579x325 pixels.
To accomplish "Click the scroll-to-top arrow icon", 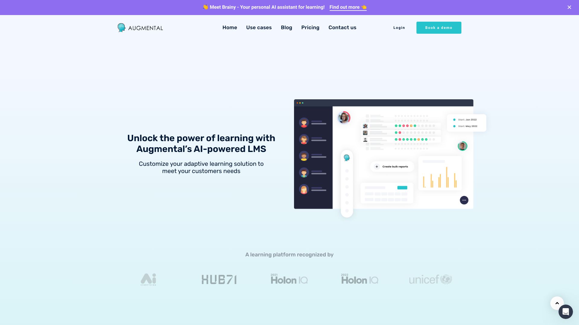I will pyautogui.click(x=557, y=303).
